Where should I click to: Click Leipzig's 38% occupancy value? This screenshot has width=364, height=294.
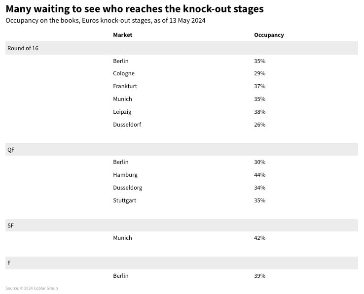pos(259,112)
